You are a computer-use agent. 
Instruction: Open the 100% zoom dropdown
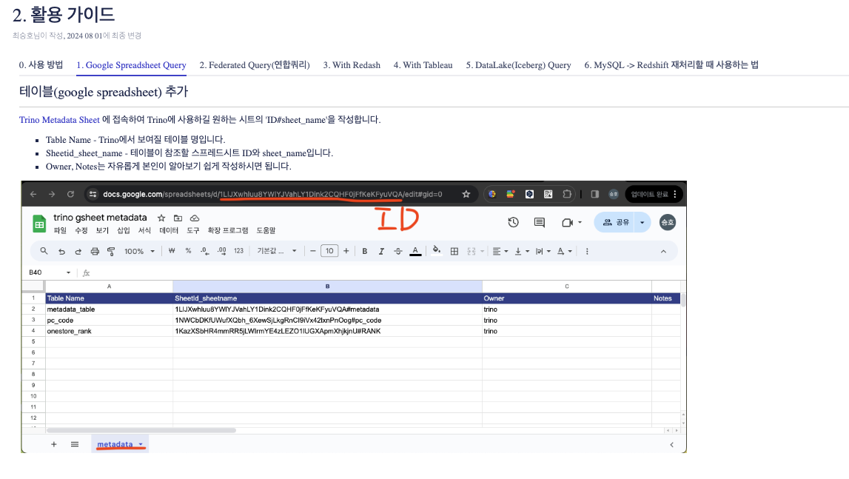click(x=140, y=252)
